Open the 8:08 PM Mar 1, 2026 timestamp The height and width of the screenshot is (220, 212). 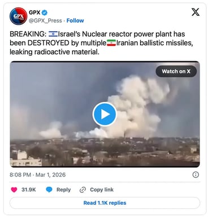point(38,175)
